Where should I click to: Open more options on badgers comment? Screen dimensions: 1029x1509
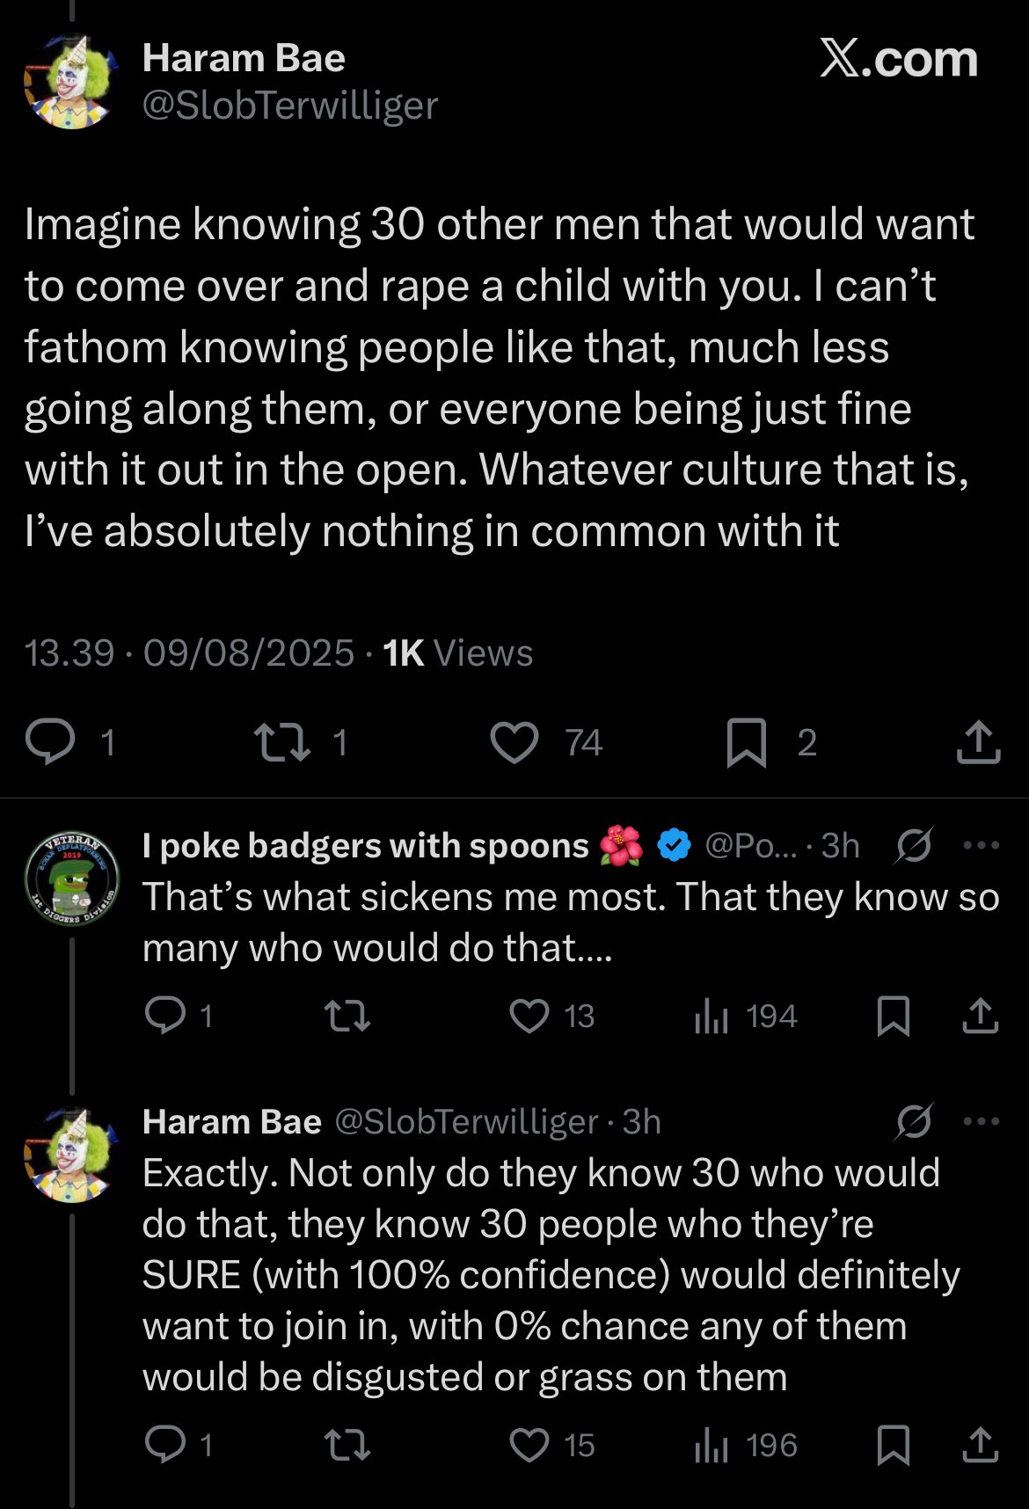pos(982,845)
